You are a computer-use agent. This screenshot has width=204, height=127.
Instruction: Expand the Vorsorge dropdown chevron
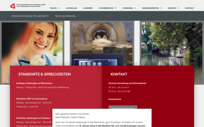pos(135,8)
